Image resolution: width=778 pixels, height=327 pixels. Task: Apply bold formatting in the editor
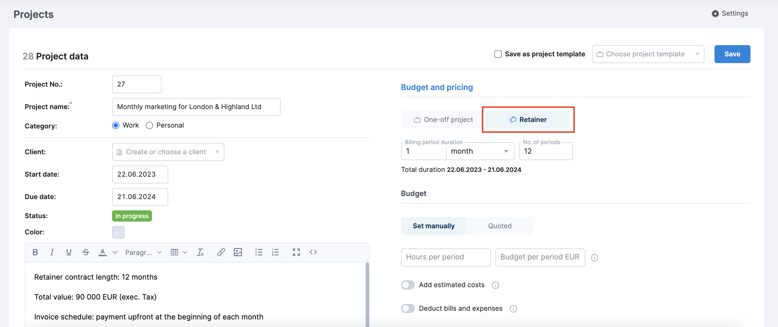click(35, 252)
